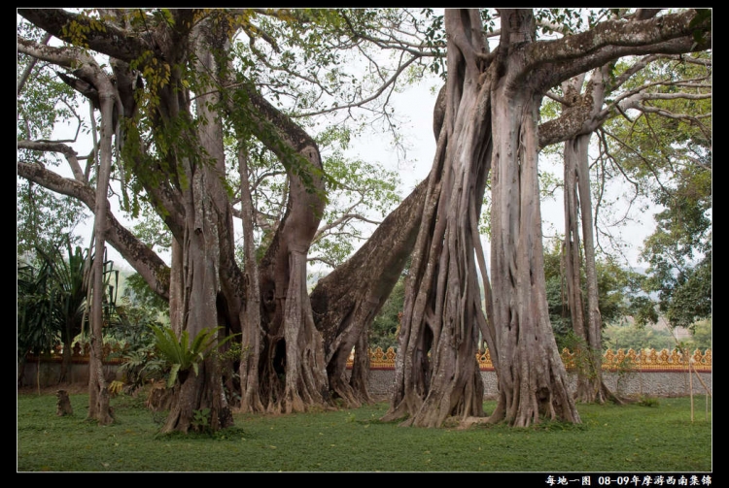The image size is (729, 488).
Task: Click the photo caption text at bottom right
Action: pyautogui.click(x=628, y=480)
